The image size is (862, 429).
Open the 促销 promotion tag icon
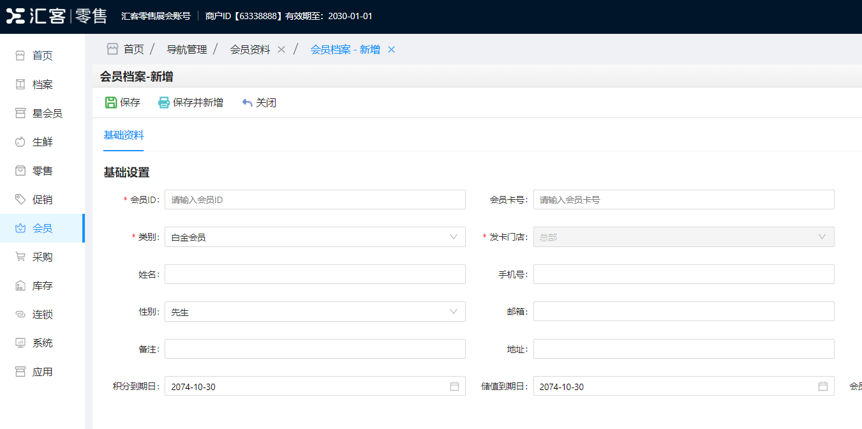click(20, 200)
